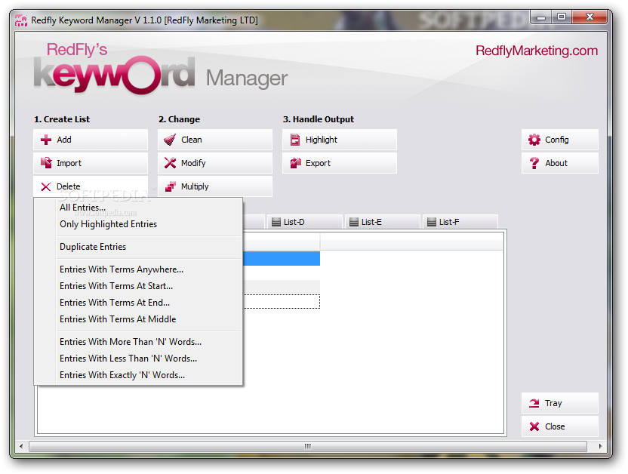Click the Import button label
628x474 pixels.
(69, 163)
